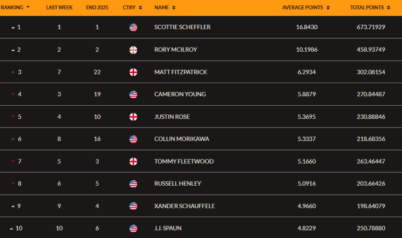Open Xander Schauffele's player link
Screen dimensions: 402x238
pos(185,206)
